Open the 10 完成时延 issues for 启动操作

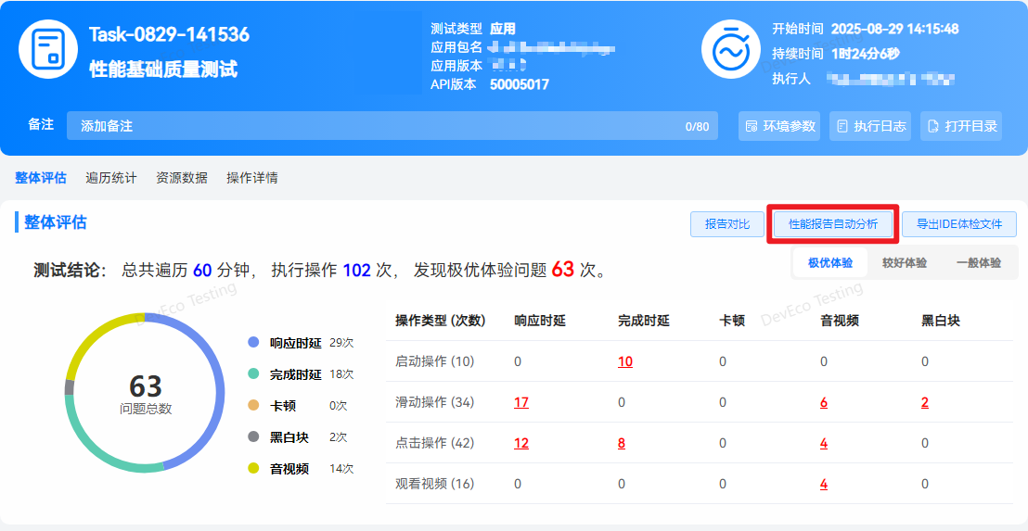pyautogui.click(x=625, y=362)
